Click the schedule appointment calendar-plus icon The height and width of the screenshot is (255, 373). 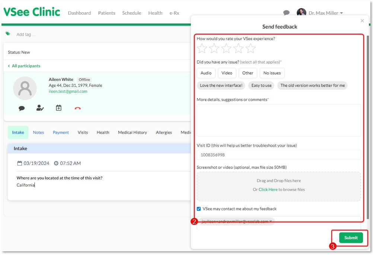click(58, 108)
